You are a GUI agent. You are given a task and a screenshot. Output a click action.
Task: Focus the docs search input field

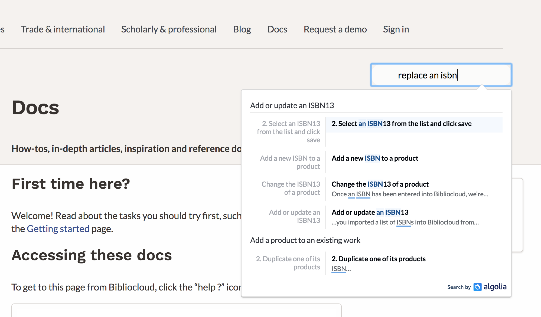441,75
